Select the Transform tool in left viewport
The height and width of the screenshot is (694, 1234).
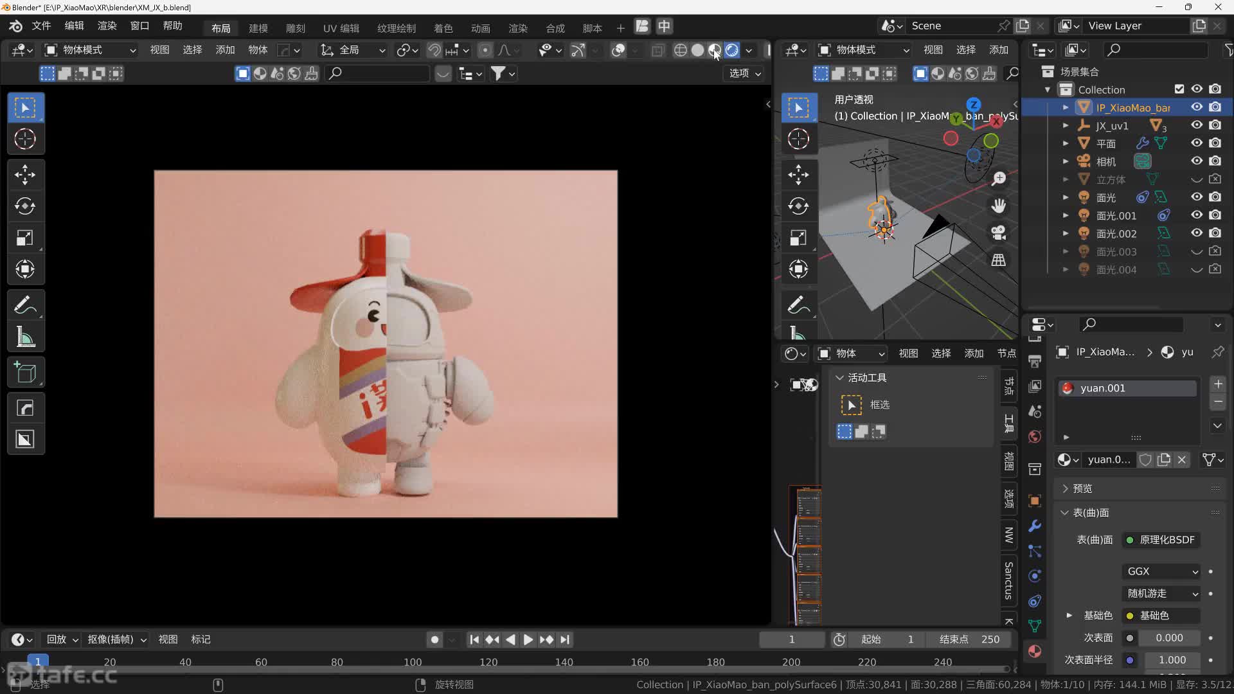click(25, 269)
